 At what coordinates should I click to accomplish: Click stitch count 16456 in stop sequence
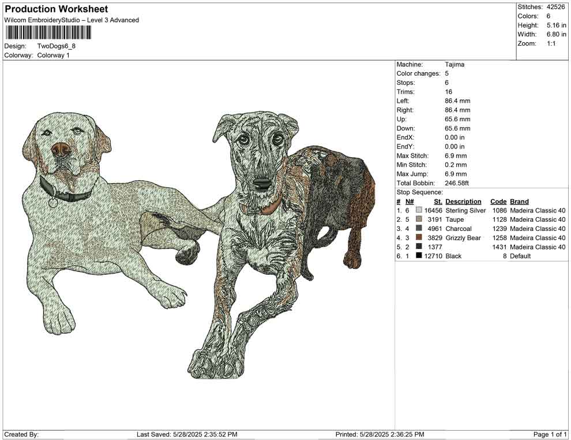click(433, 210)
